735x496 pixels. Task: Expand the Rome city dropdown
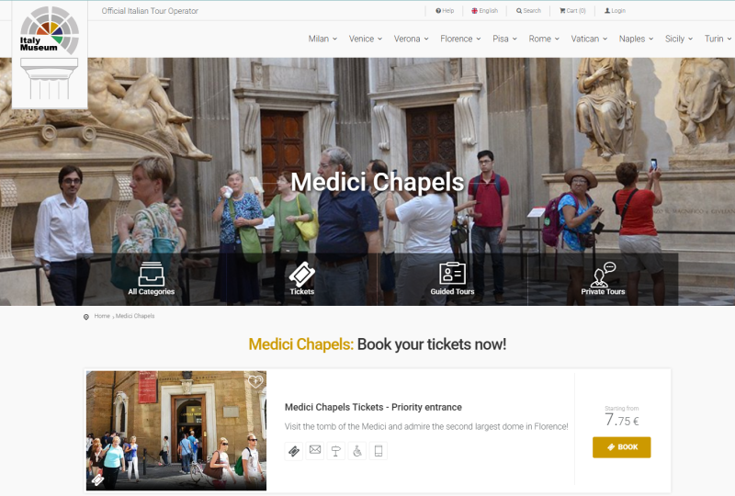[x=544, y=39]
